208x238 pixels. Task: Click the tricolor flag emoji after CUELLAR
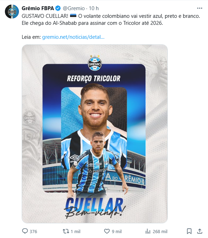click(x=73, y=16)
